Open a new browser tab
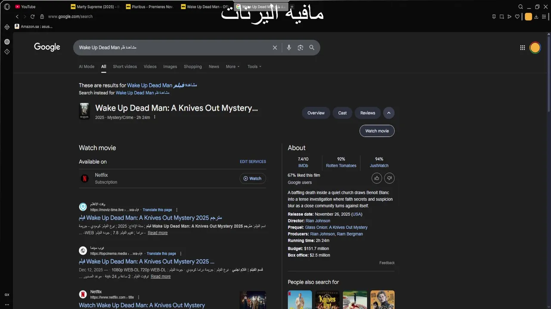The width and height of the screenshot is (551, 309). 292,7
